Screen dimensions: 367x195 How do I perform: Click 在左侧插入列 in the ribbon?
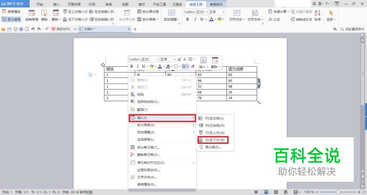click(101, 12)
